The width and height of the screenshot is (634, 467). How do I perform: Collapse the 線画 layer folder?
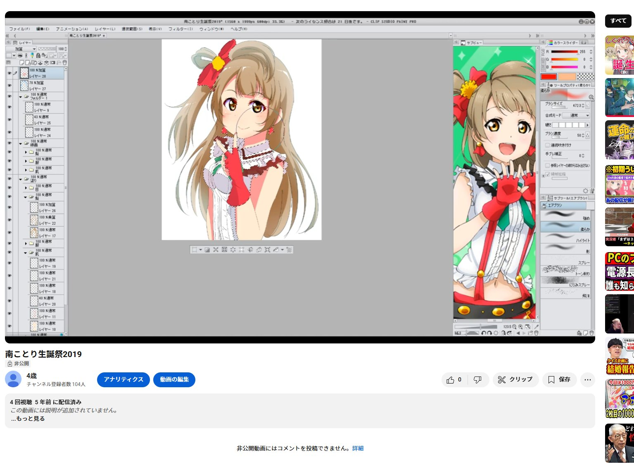coord(20,143)
